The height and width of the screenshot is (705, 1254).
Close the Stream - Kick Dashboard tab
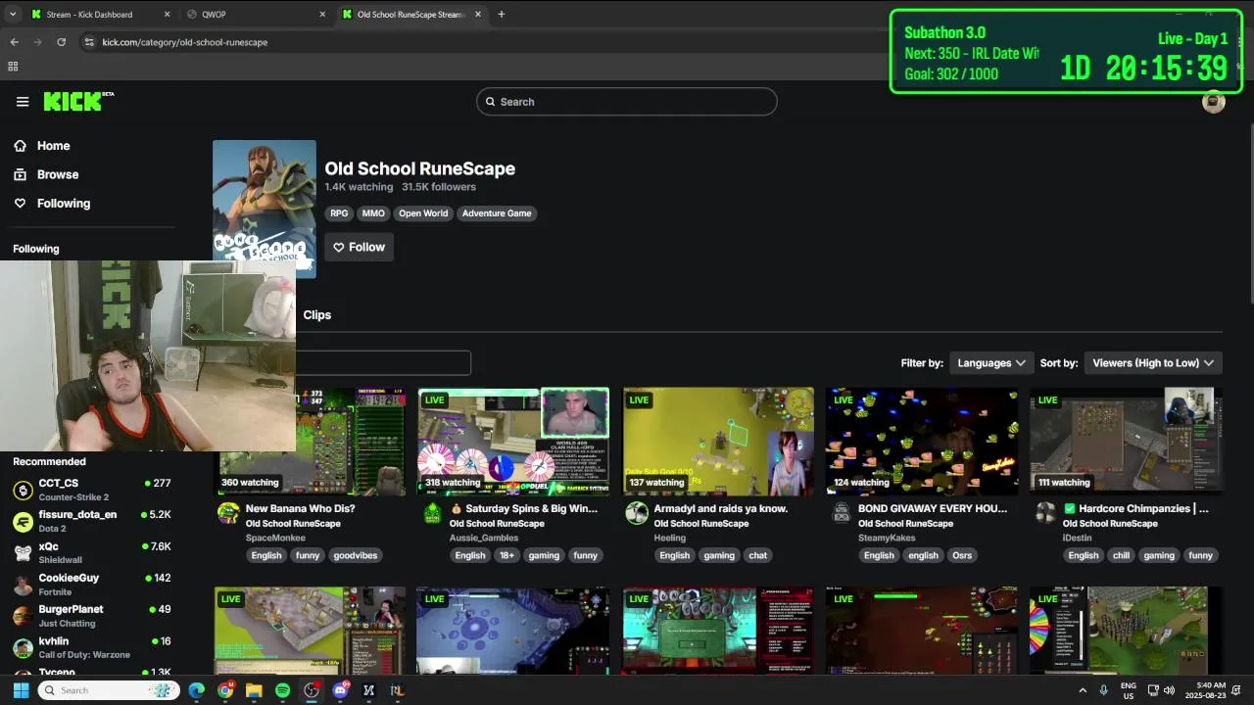167,15
